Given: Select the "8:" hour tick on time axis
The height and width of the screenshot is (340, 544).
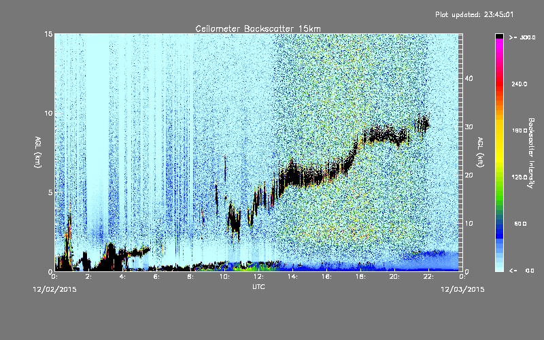Looking at the screenshot, I should [191, 277].
